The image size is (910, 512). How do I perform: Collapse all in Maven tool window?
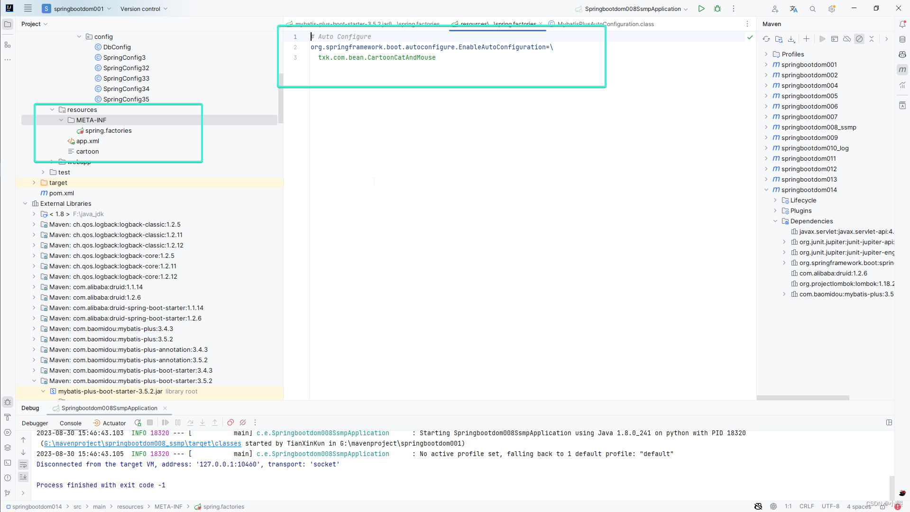tap(872, 39)
